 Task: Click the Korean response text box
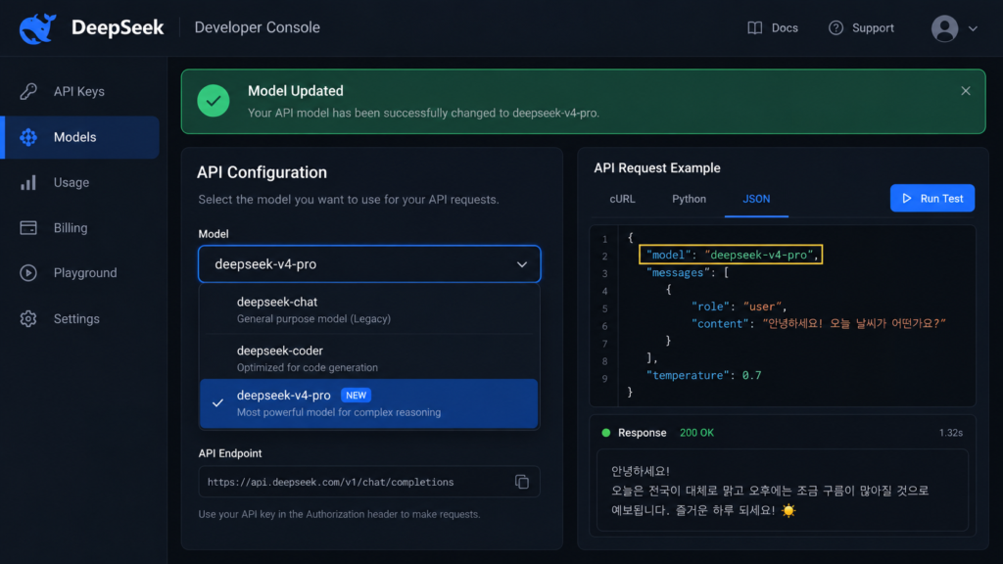point(783,490)
